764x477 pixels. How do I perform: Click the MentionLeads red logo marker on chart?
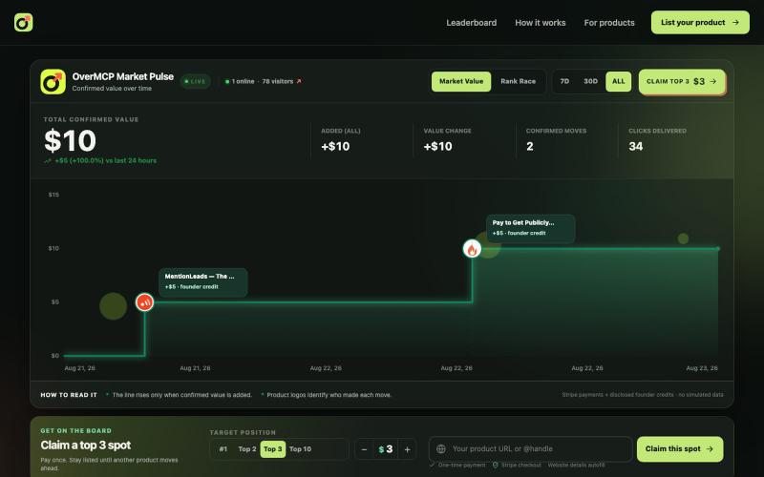coord(145,302)
